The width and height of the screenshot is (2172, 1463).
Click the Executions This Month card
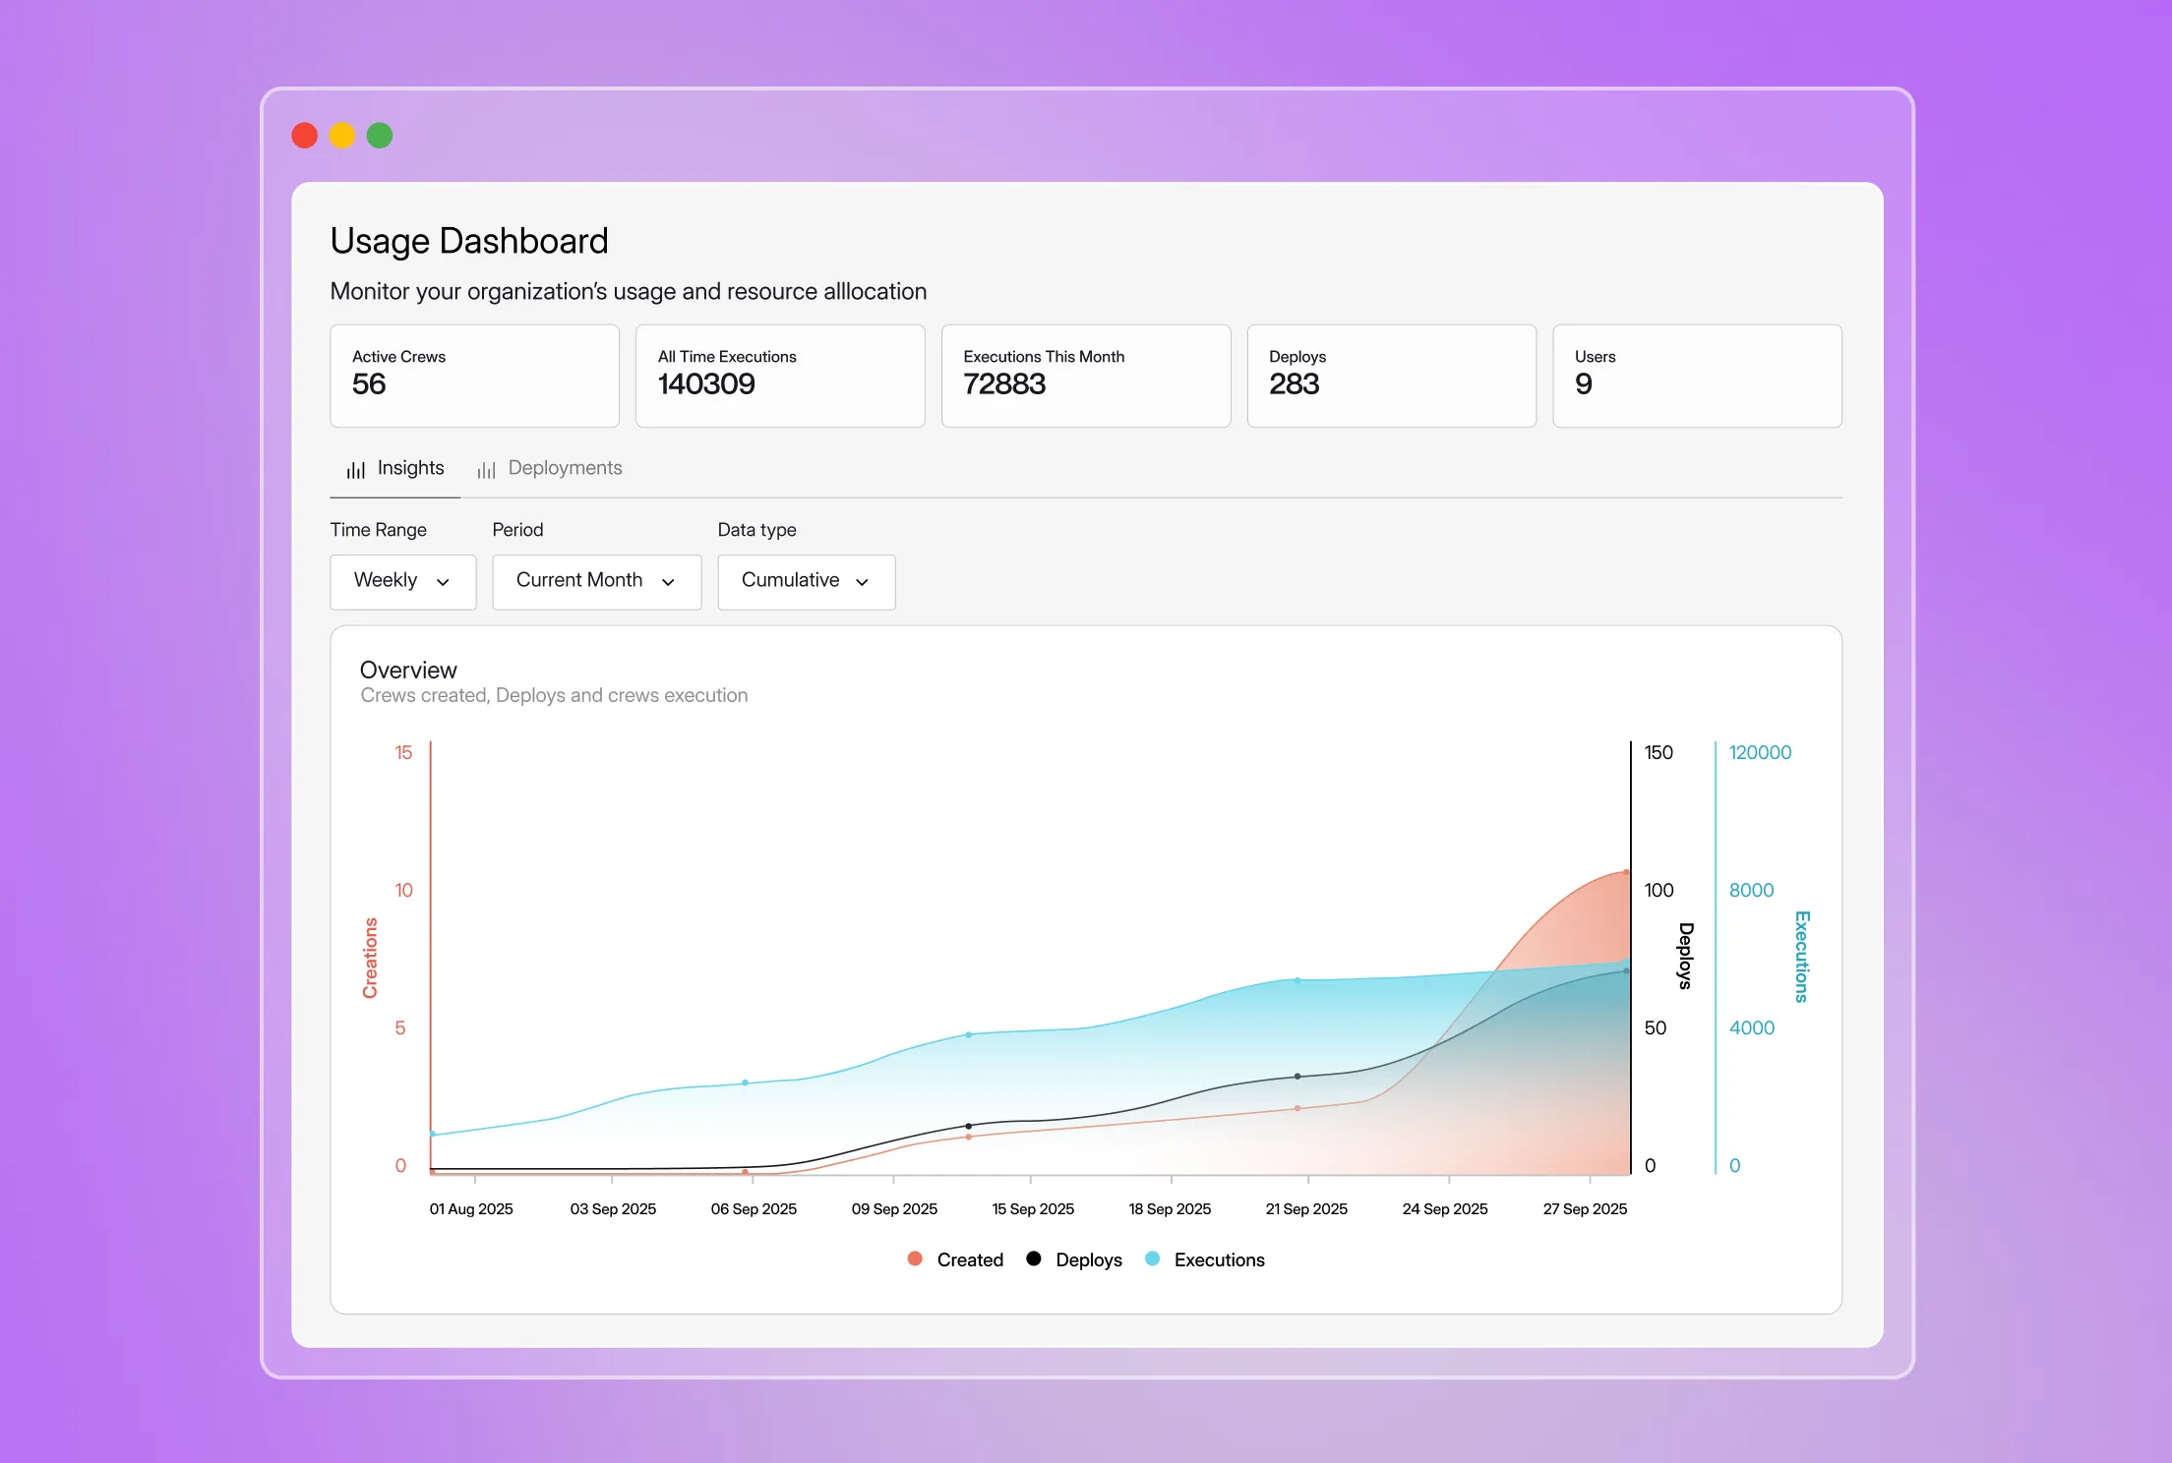pyautogui.click(x=1085, y=376)
